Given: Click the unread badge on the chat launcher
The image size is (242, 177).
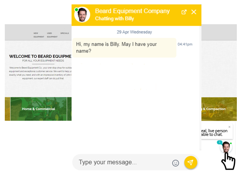Looking at the screenshot, I should click(x=219, y=142).
